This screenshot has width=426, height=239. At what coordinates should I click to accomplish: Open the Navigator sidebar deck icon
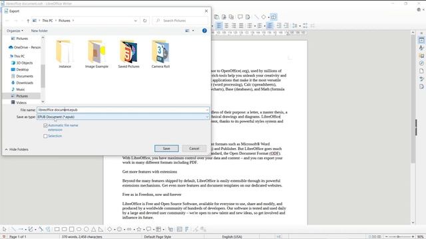(421, 64)
